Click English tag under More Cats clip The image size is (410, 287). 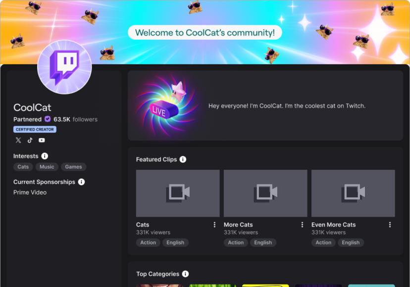tap(263, 242)
